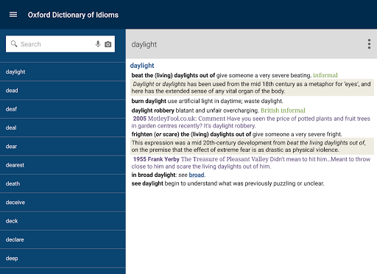Open the hamburger navigation menu
This screenshot has height=274, width=377.
[13, 15]
